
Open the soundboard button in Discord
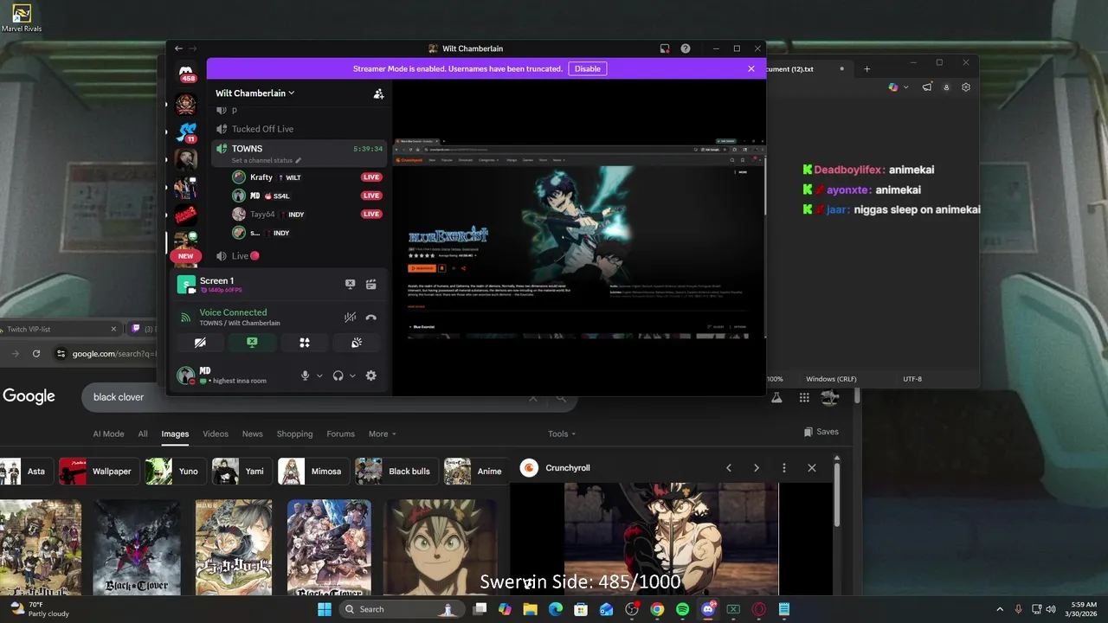[x=357, y=343]
